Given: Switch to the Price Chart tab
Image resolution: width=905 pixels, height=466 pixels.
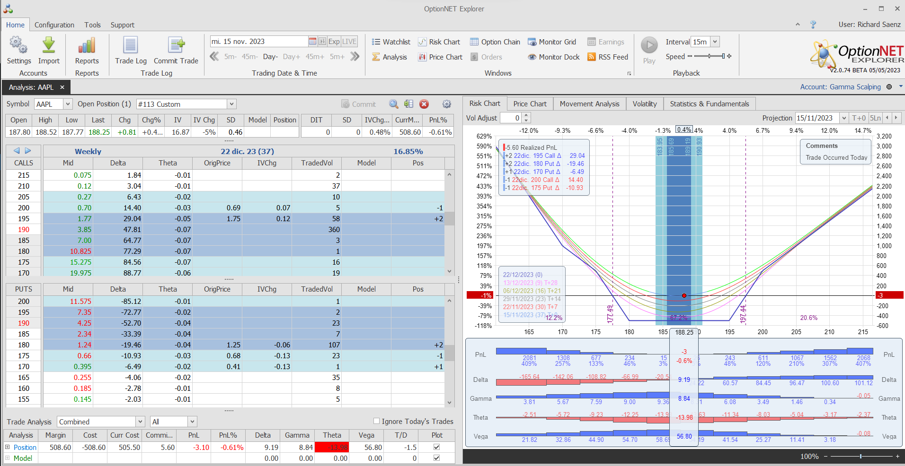Looking at the screenshot, I should (x=530, y=104).
